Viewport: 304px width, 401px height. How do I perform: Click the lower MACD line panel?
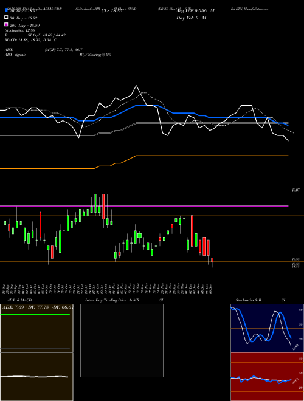coord(36,377)
